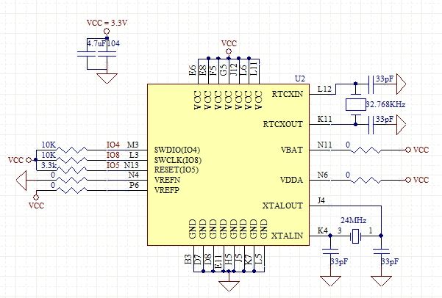Select the 32.768KHz crystal symbol
The image size is (442, 298).
355,105
